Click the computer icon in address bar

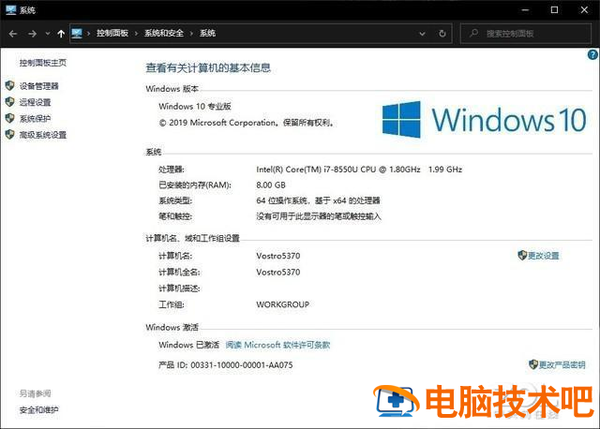point(77,34)
